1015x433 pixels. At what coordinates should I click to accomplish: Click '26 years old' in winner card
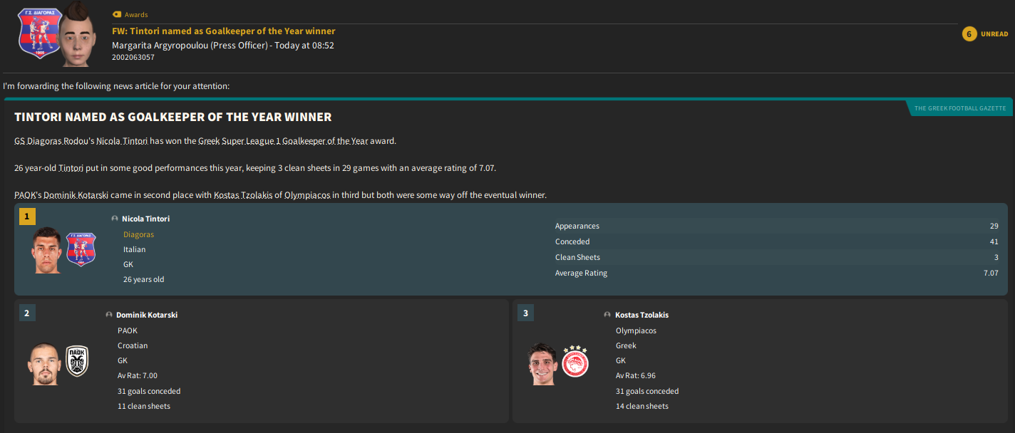click(143, 279)
